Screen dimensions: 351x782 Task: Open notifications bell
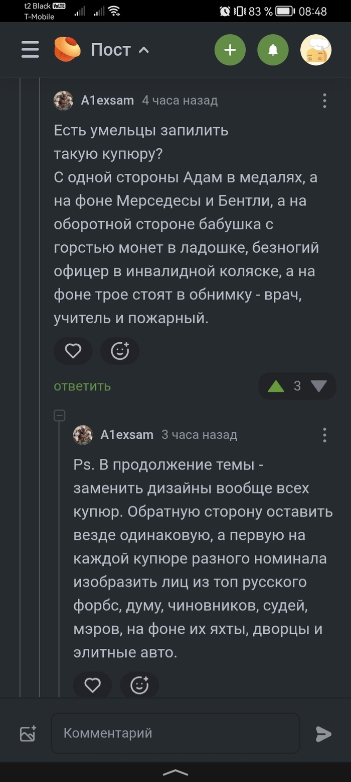tap(273, 50)
